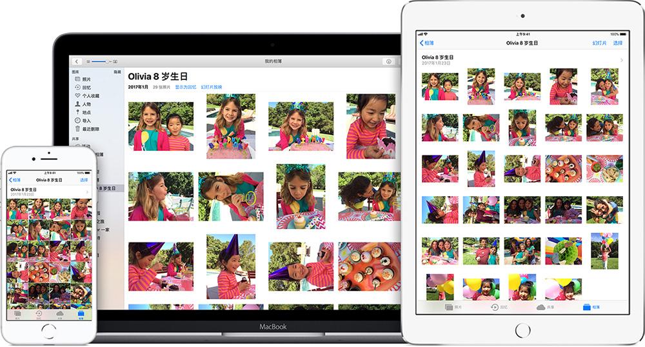Tap the iPad battery indicator
Viewport: 645px width, 347px height.
(x=623, y=34)
